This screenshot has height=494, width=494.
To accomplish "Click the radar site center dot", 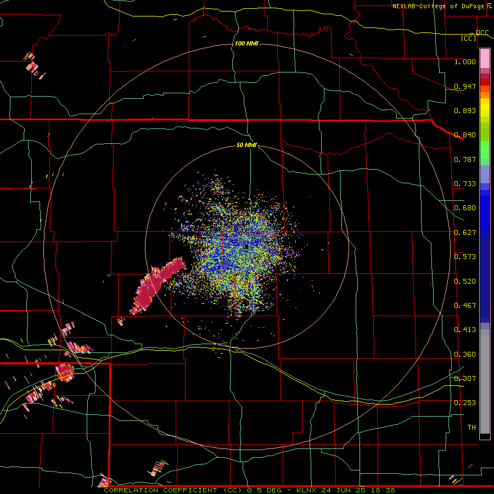I will 246,247.
